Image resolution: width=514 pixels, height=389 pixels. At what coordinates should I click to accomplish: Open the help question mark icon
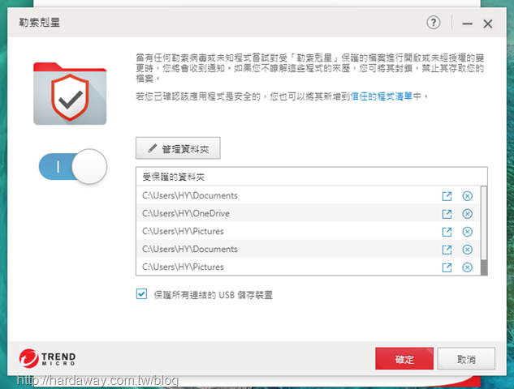434,23
